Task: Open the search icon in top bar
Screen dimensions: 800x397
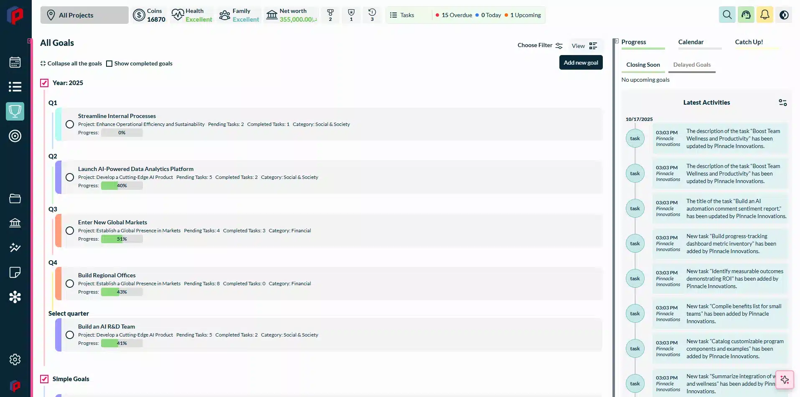Action: [x=727, y=15]
